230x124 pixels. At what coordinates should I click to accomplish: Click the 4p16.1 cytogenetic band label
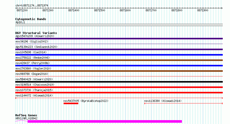(20, 22)
